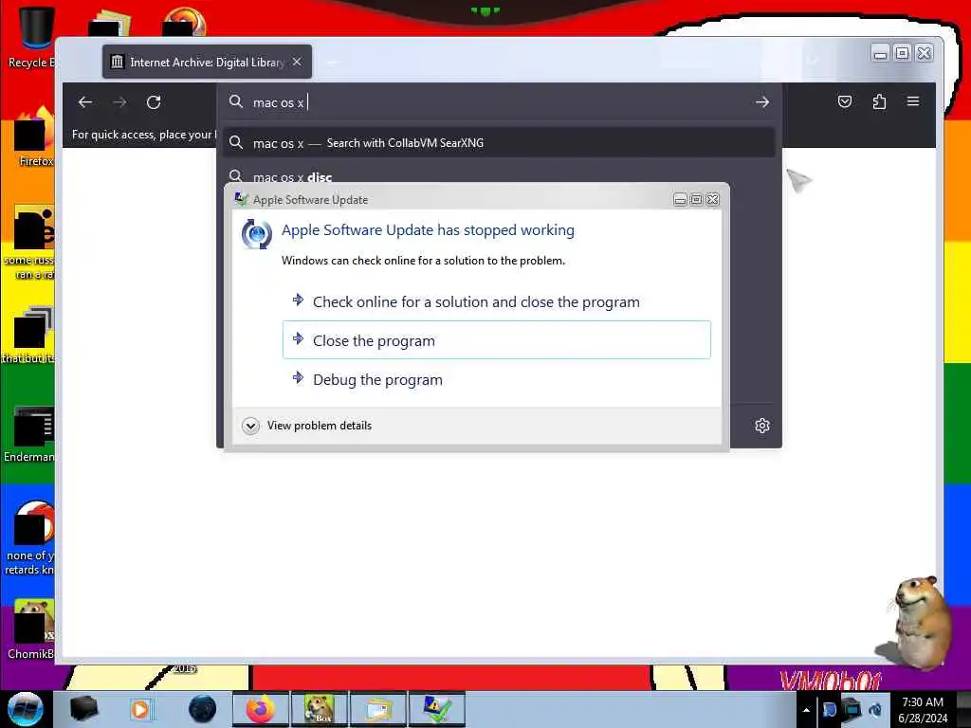Open the Firefox extensions puzzle icon
Screen dimensions: 971x728
point(879,101)
